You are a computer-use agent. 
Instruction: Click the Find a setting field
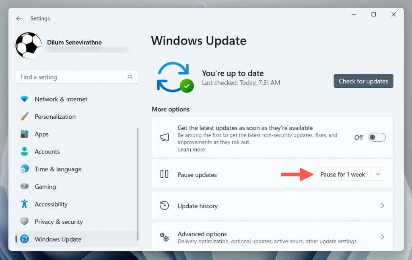(x=77, y=77)
